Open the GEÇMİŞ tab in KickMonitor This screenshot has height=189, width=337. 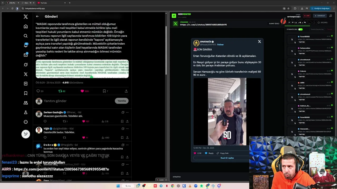pos(323,23)
